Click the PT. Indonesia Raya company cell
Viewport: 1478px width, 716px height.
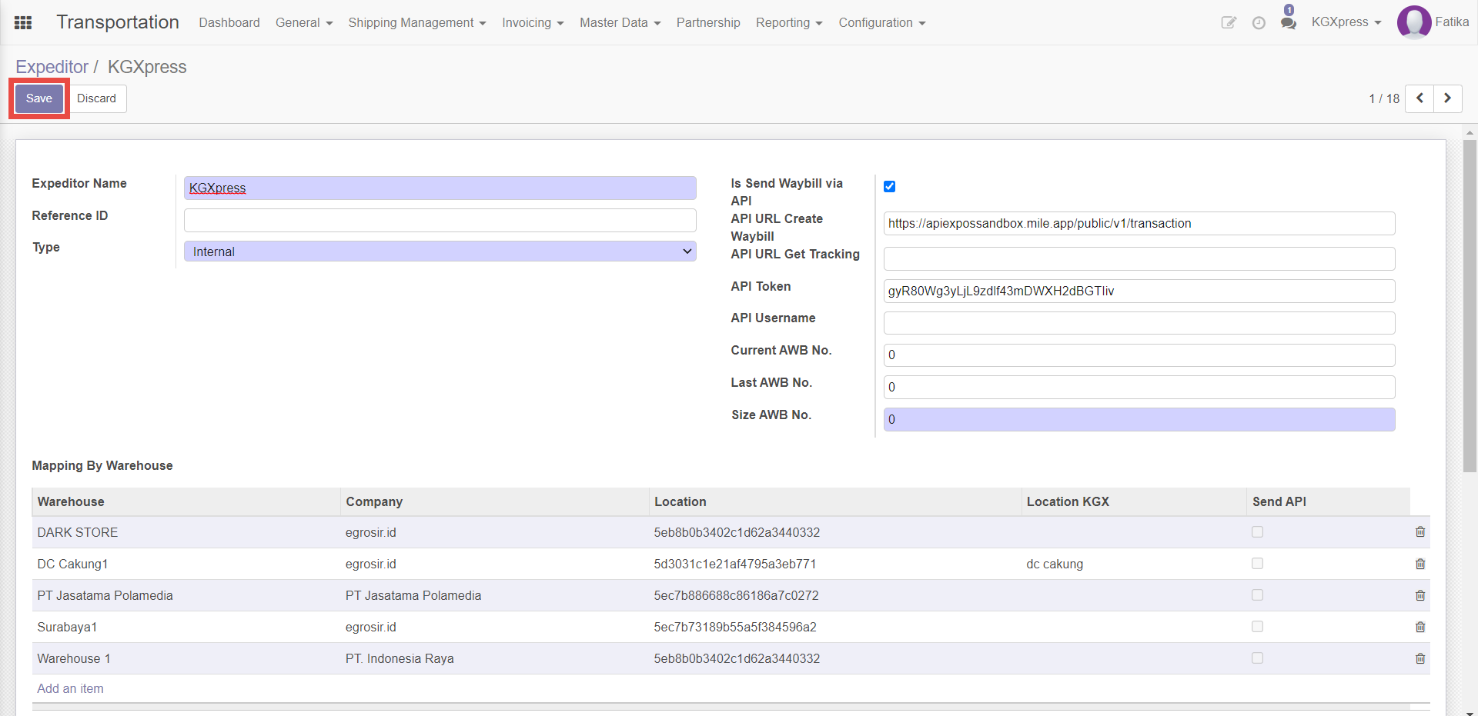pyautogui.click(x=494, y=658)
